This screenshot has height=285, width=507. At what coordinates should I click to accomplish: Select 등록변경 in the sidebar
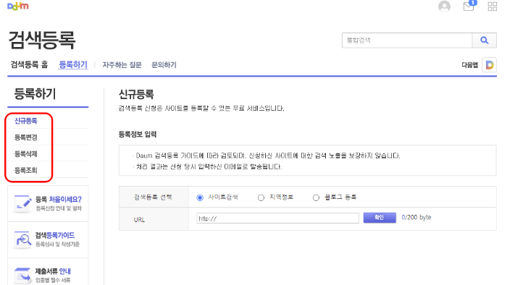(x=26, y=137)
